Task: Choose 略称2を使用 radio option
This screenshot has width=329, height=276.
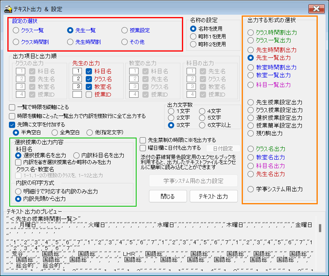Action: point(193,44)
